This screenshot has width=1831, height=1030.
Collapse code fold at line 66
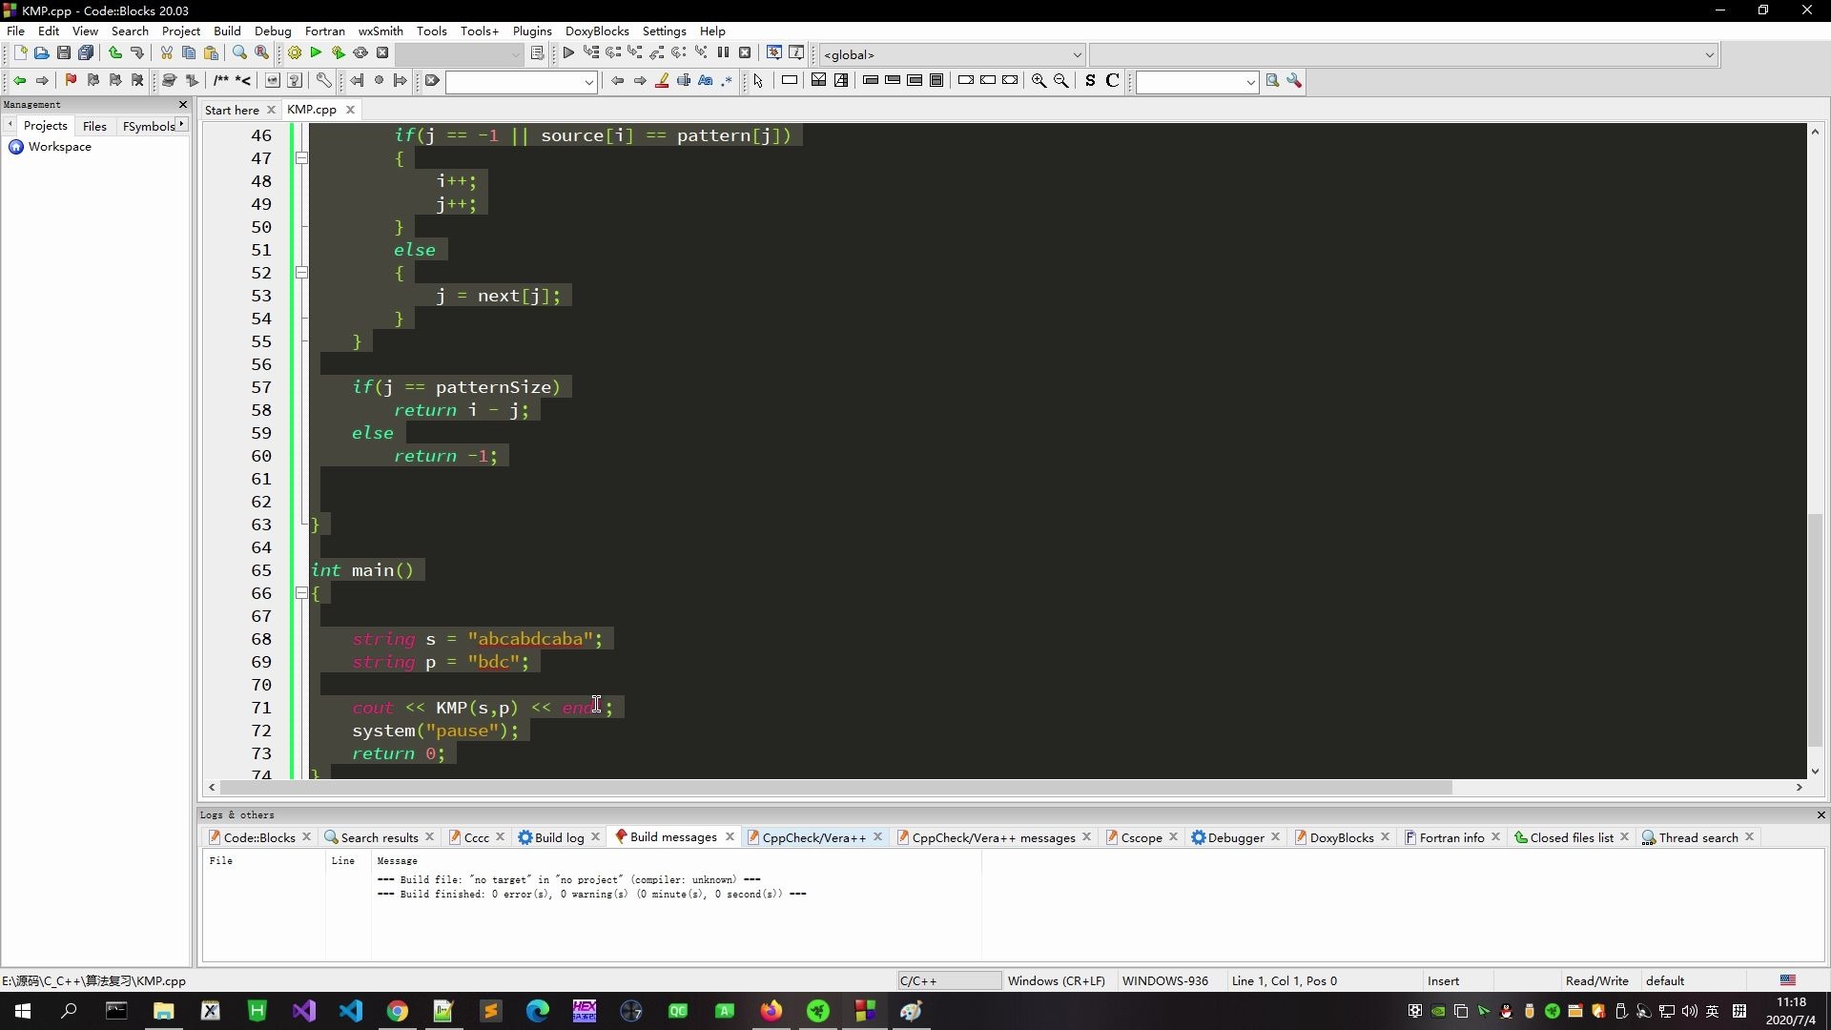301,593
